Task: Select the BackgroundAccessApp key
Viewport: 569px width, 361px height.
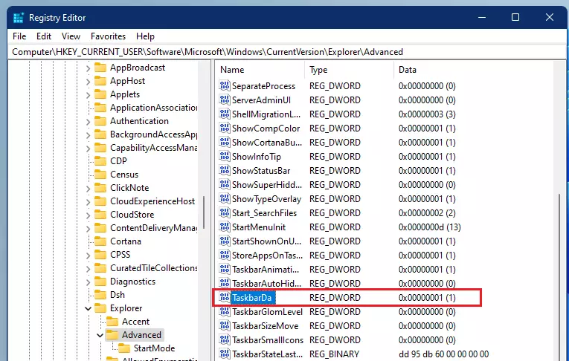Action: [153, 134]
